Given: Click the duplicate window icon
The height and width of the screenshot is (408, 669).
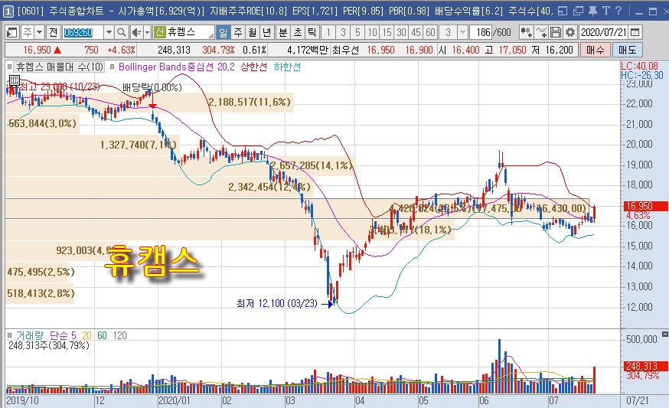Looking at the screenshot, I should coord(578,11).
